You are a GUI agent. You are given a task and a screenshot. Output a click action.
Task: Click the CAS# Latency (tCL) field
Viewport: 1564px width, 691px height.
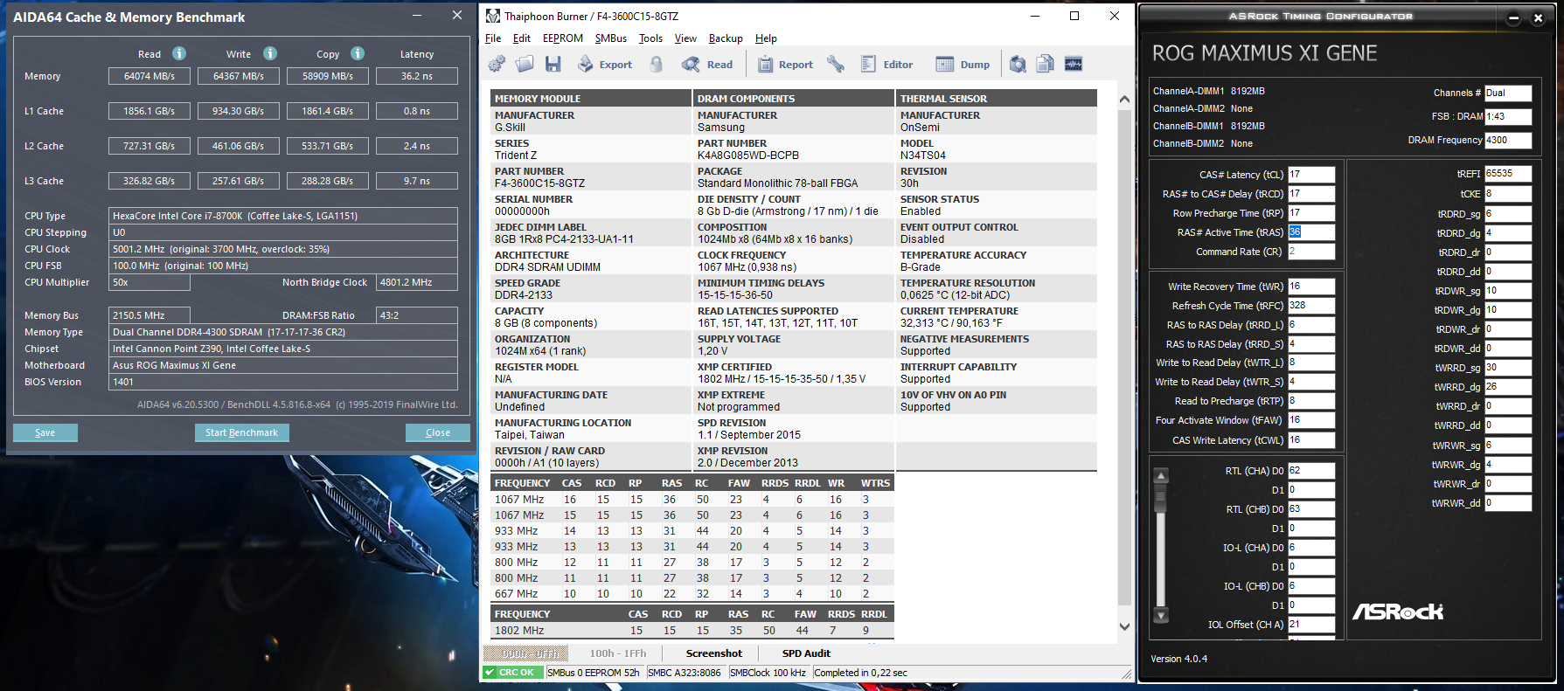click(x=1311, y=175)
